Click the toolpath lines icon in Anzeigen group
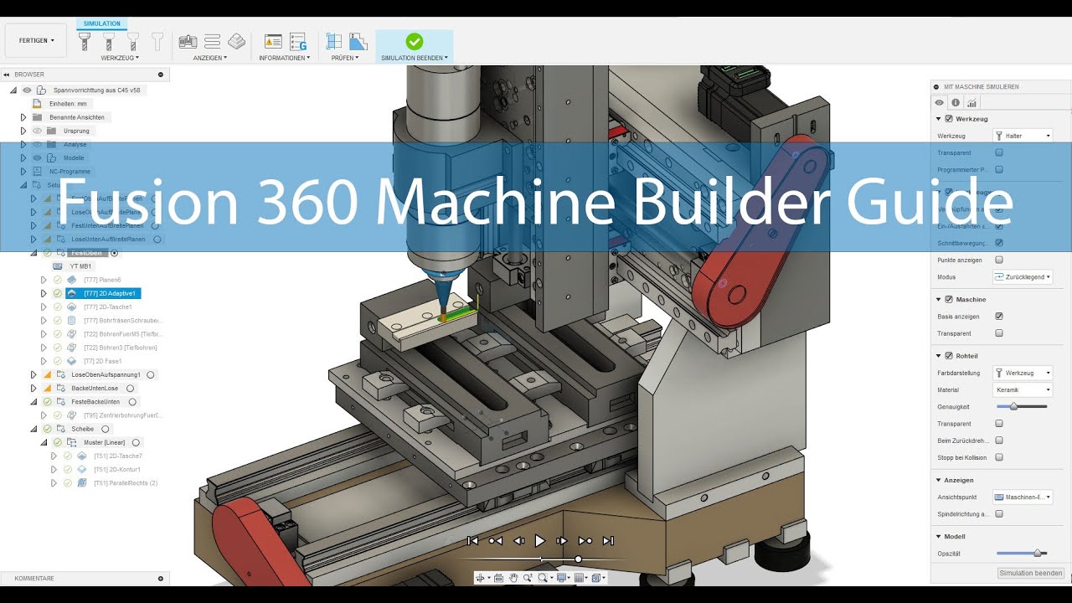The height and width of the screenshot is (603, 1072). coord(213,41)
